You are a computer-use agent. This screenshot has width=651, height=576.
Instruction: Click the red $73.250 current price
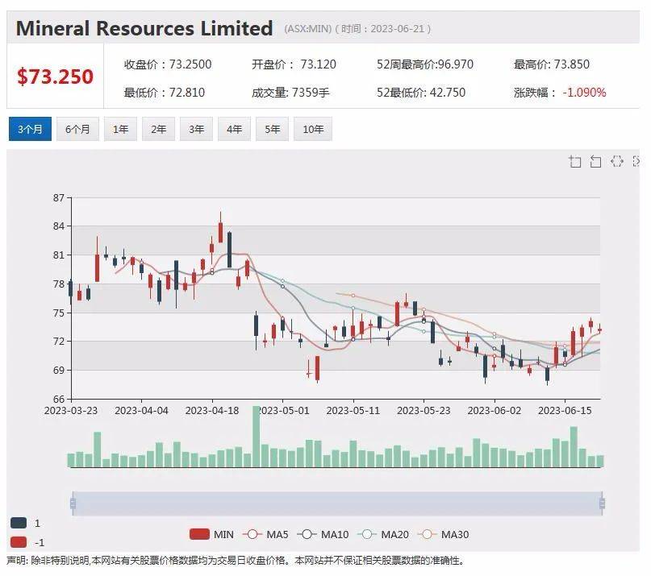click(x=55, y=77)
